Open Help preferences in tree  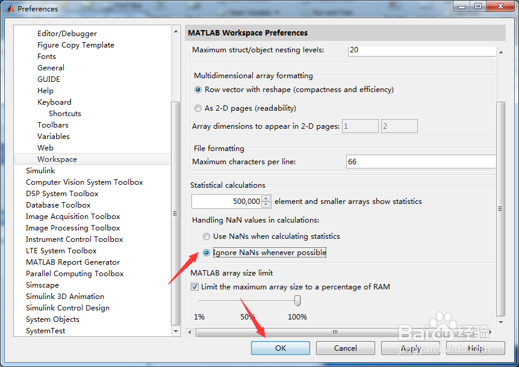45,91
